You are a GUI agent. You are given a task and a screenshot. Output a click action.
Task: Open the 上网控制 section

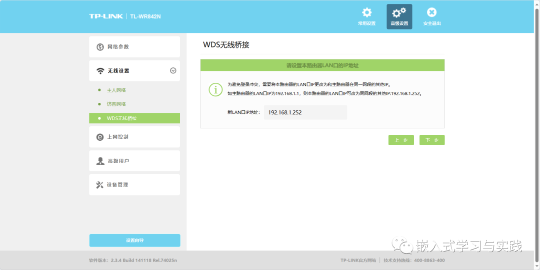pos(134,137)
